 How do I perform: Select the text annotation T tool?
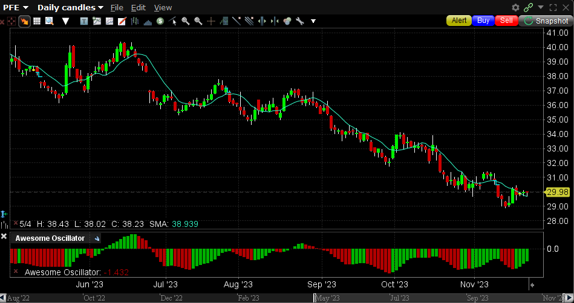tap(83, 21)
